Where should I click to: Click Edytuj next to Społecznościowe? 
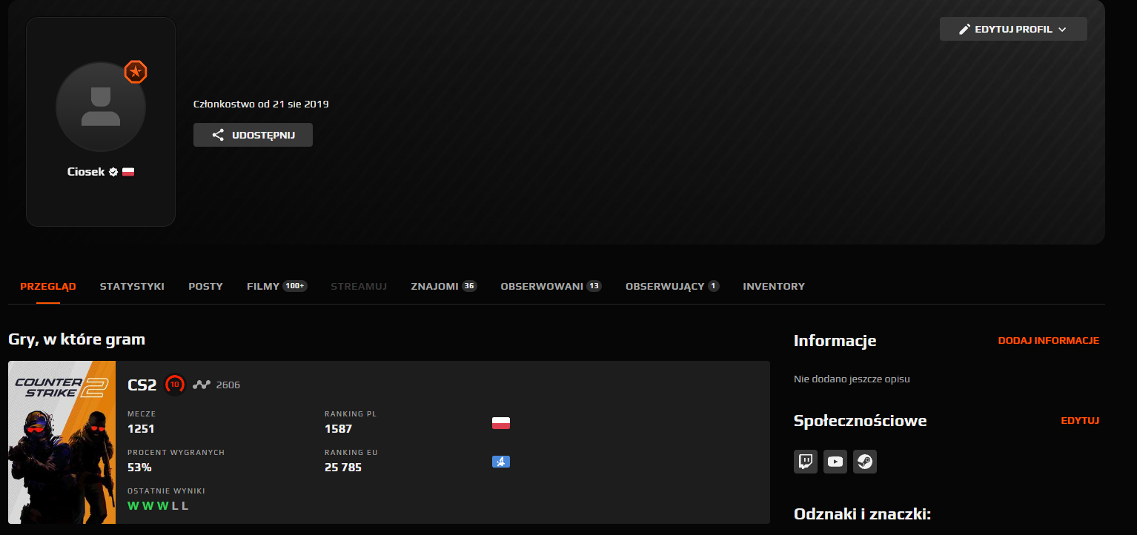[1080, 421]
